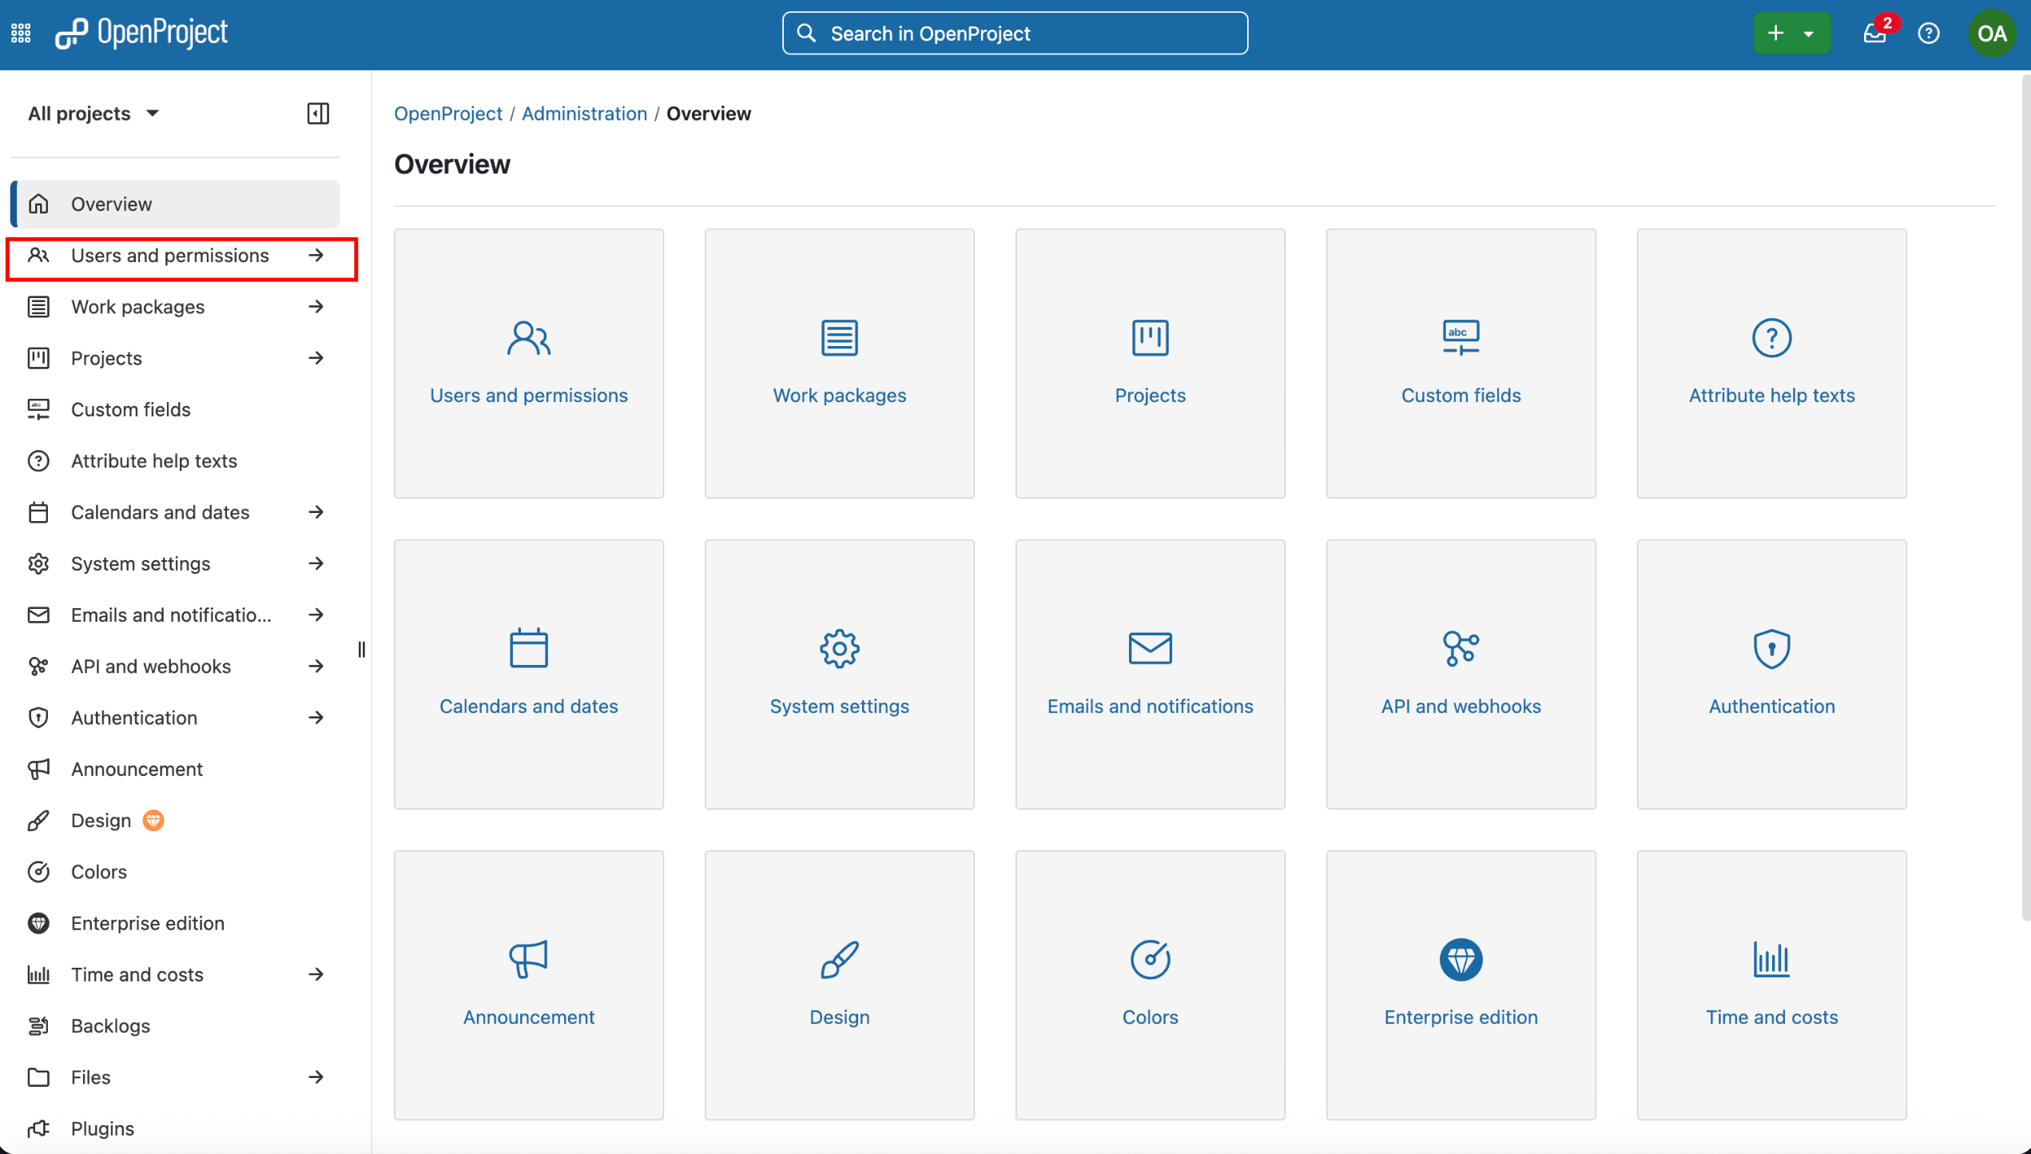Viewport: 2031px width, 1154px height.
Task: Select Overview in the sidebar menu
Action: 175,204
